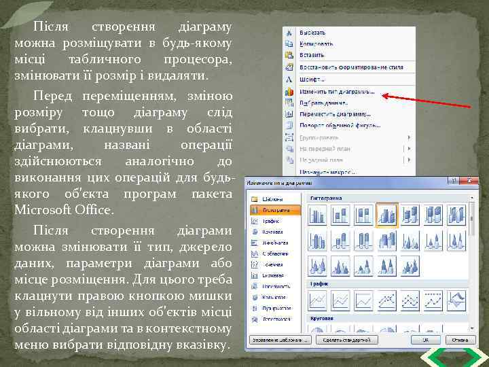
Task: Expand the На задний план submenu arrow
Action: point(409,160)
